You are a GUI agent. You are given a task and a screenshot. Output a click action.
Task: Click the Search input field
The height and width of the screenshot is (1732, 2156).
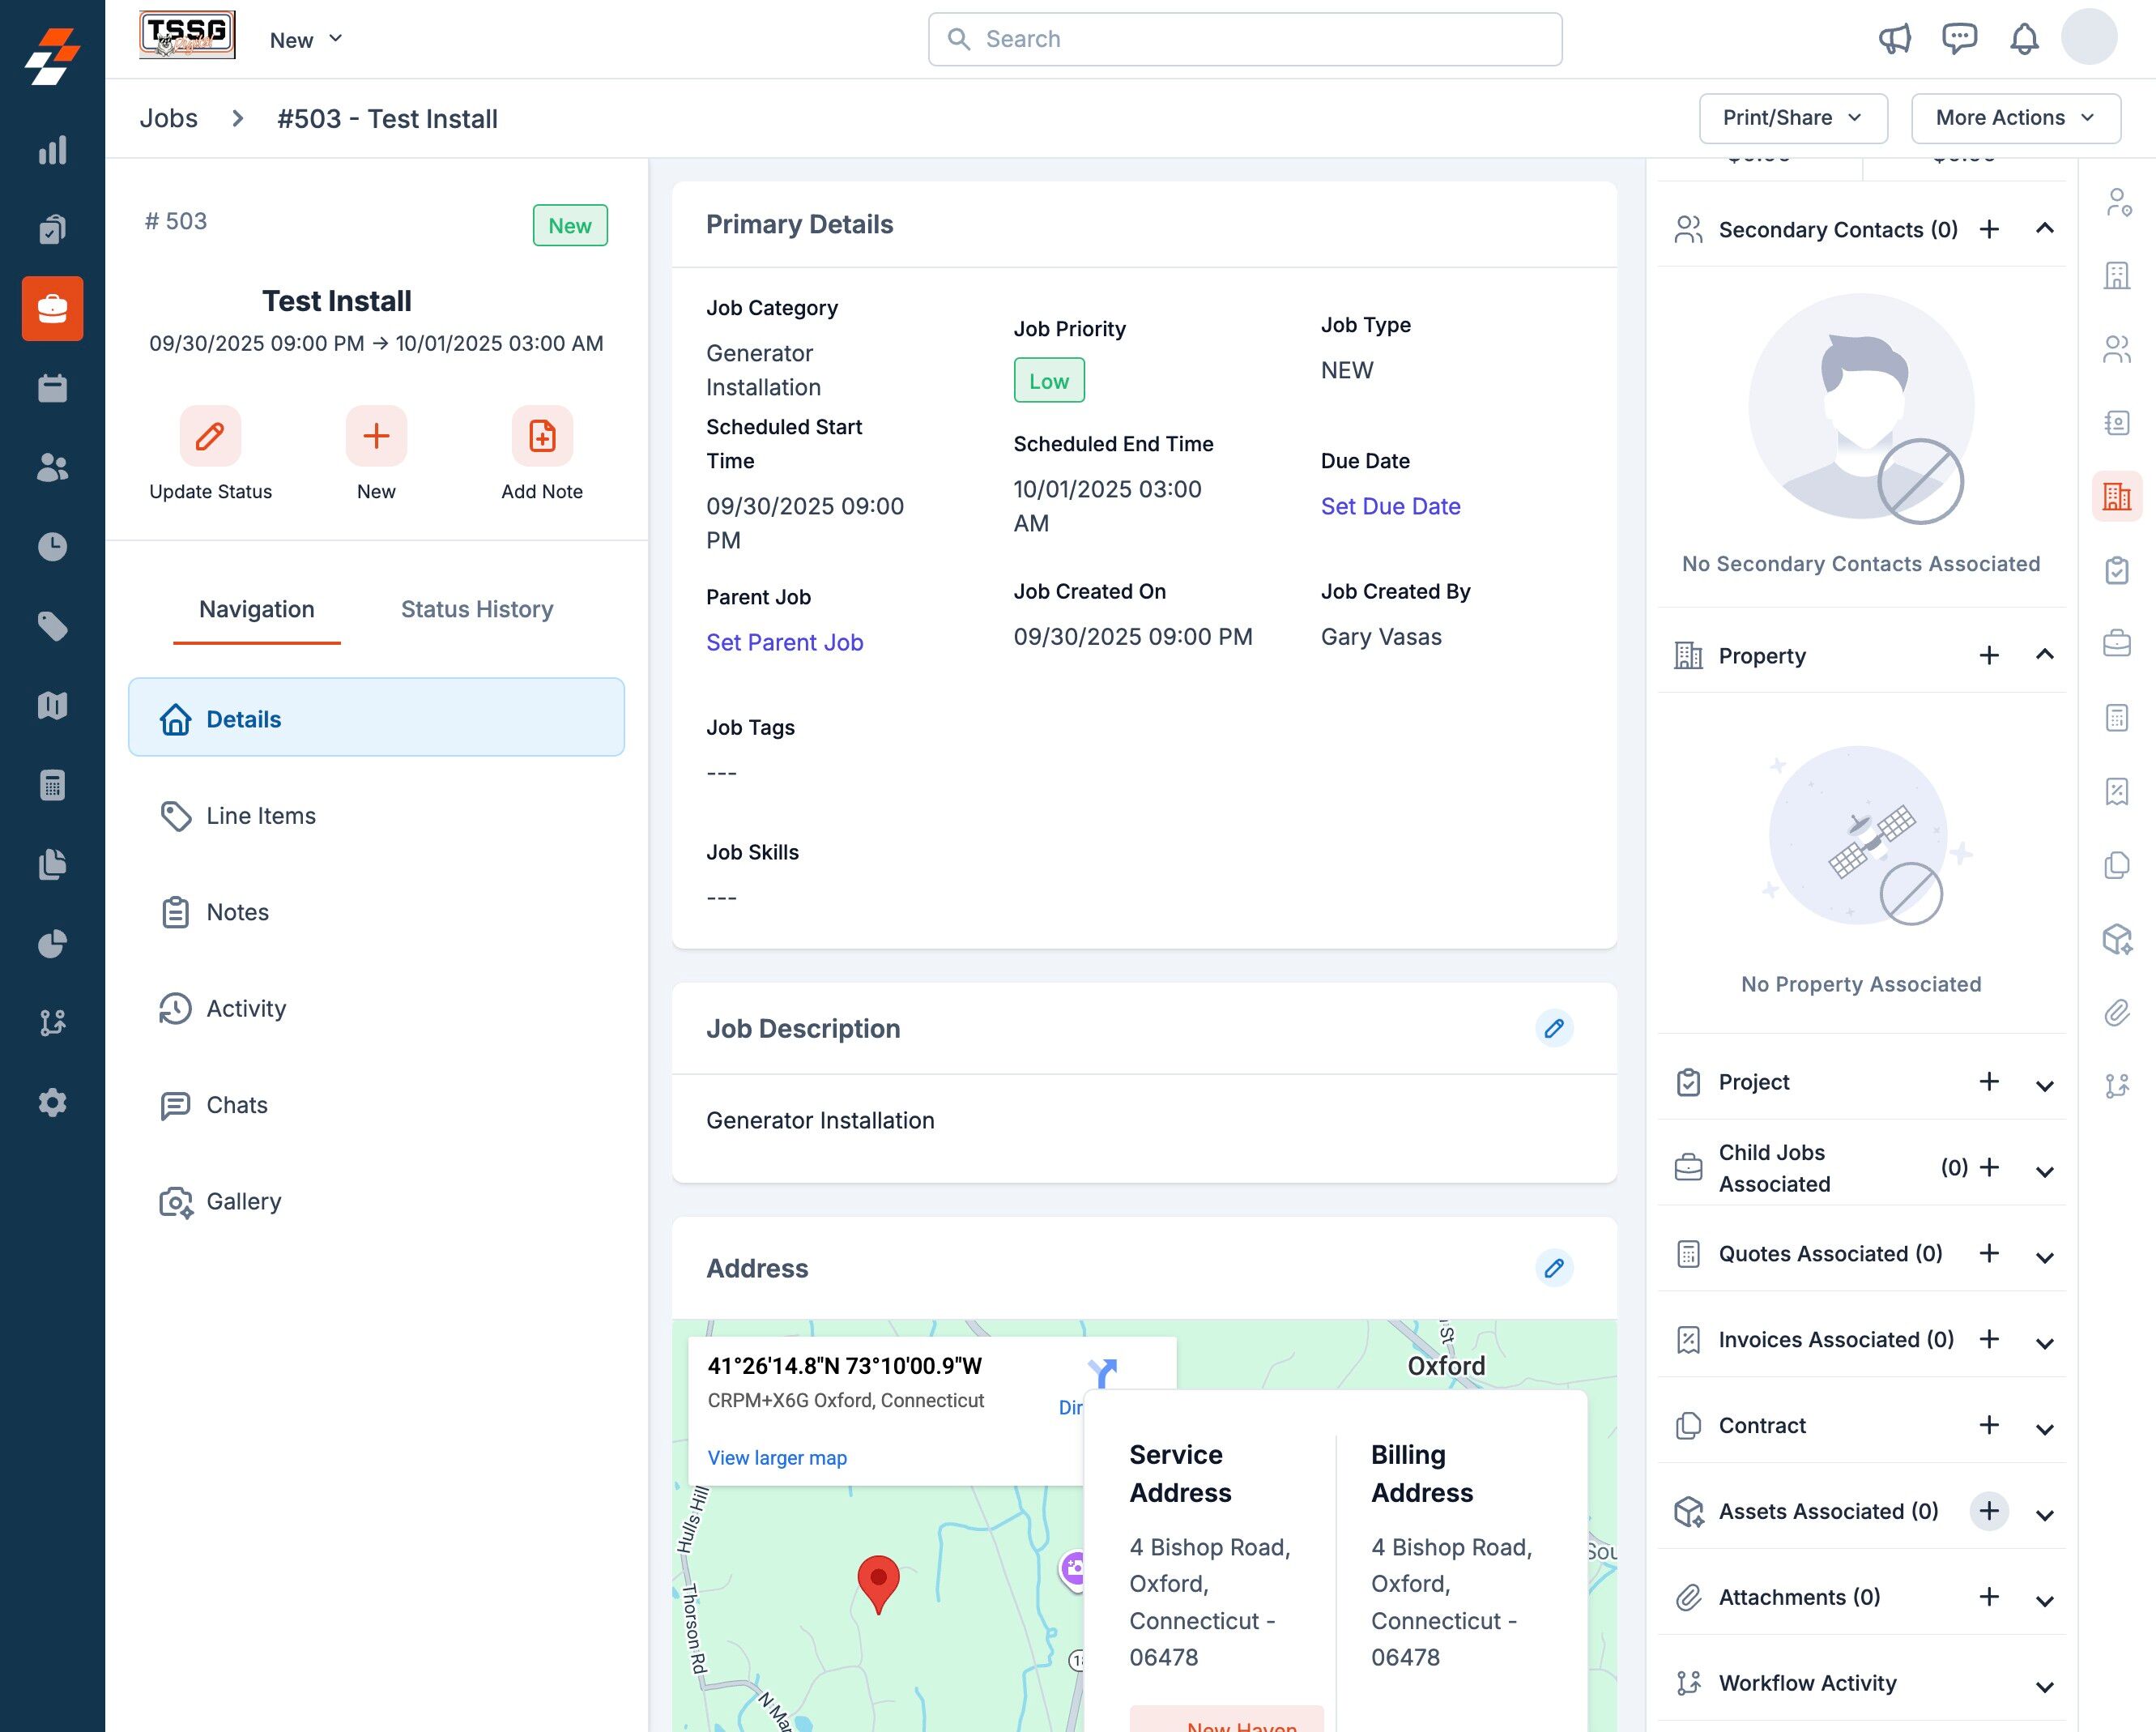pos(1245,39)
